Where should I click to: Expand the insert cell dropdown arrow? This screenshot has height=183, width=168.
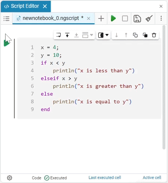pos(92,35)
